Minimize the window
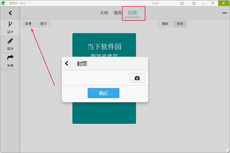 203,3
